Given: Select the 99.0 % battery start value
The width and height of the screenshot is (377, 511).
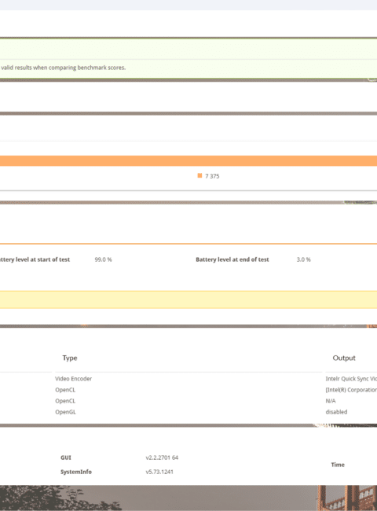Looking at the screenshot, I should (x=103, y=259).
